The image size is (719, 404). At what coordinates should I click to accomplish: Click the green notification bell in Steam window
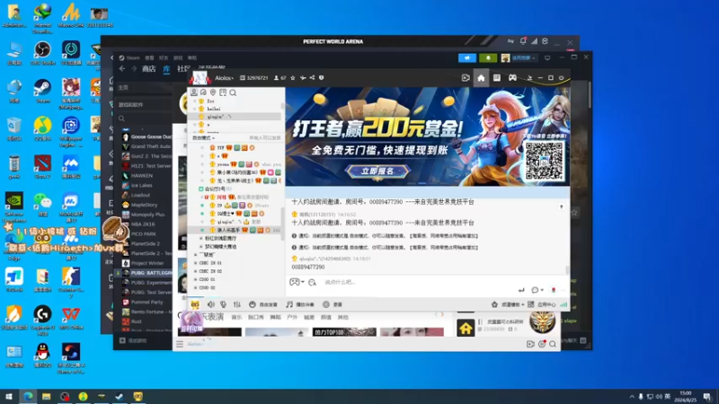488,58
